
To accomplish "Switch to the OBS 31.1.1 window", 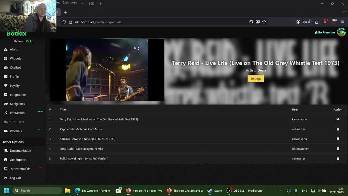I will click(245, 191).
